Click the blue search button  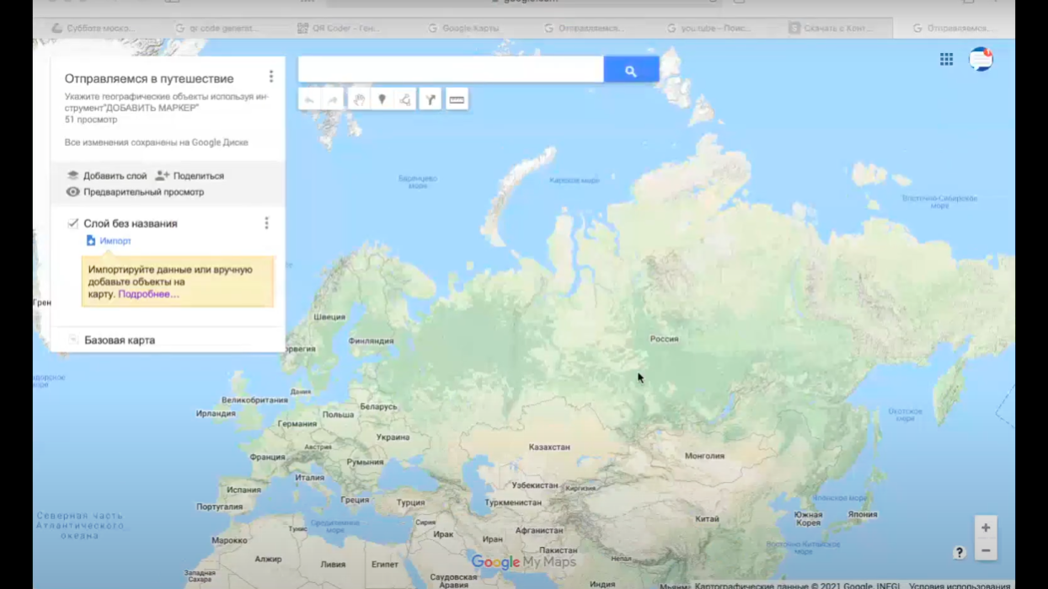coord(630,71)
